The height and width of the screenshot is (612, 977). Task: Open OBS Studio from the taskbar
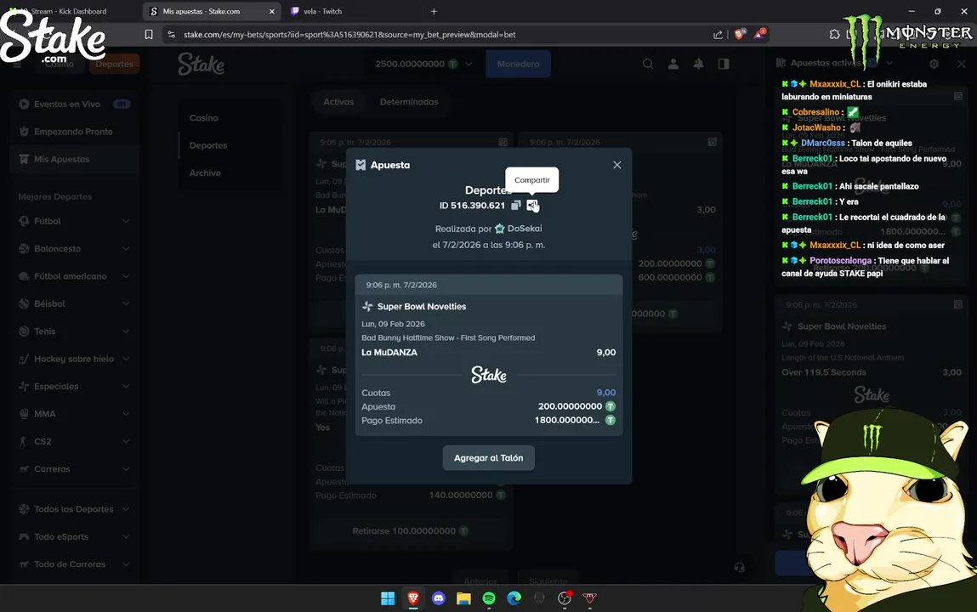pyautogui.click(x=565, y=598)
